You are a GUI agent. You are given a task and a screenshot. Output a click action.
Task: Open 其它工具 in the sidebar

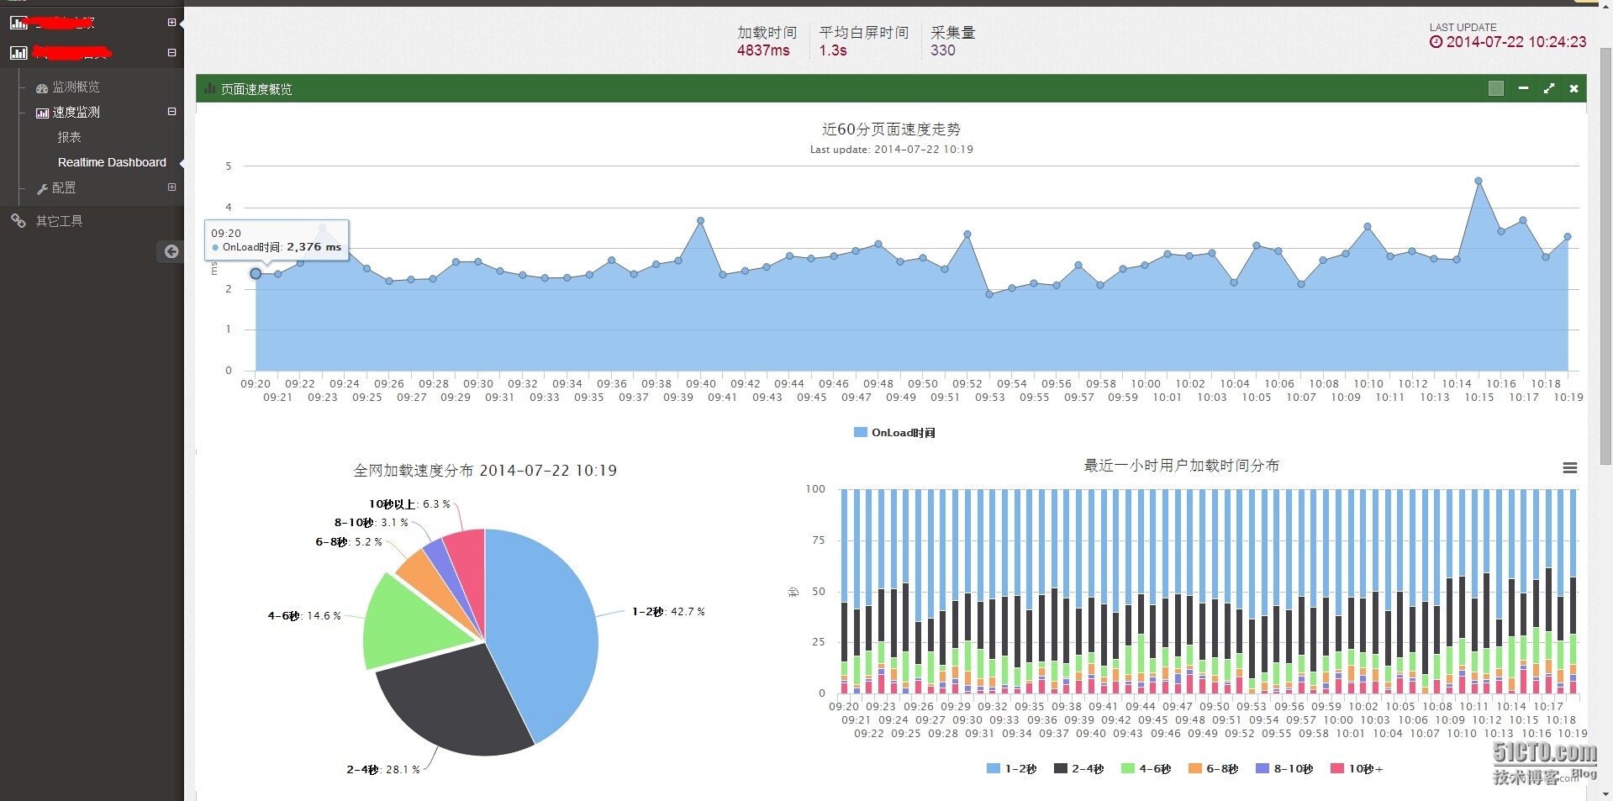(x=59, y=221)
